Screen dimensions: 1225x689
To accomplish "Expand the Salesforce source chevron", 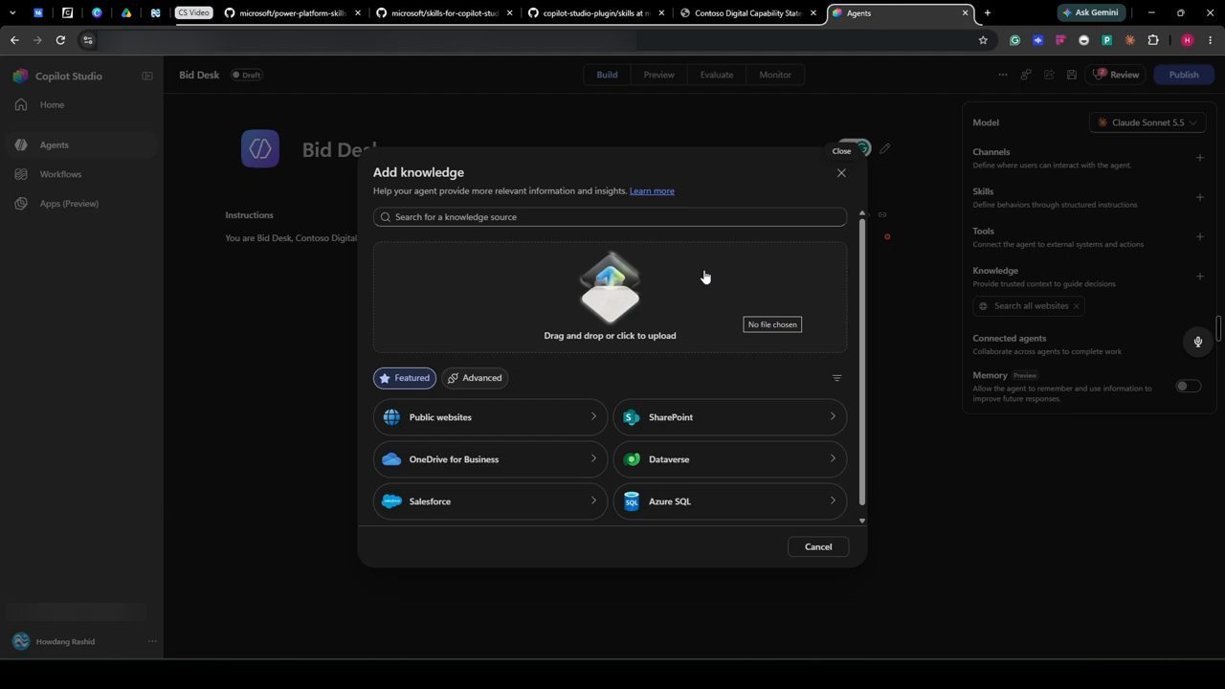I will click(x=593, y=501).
